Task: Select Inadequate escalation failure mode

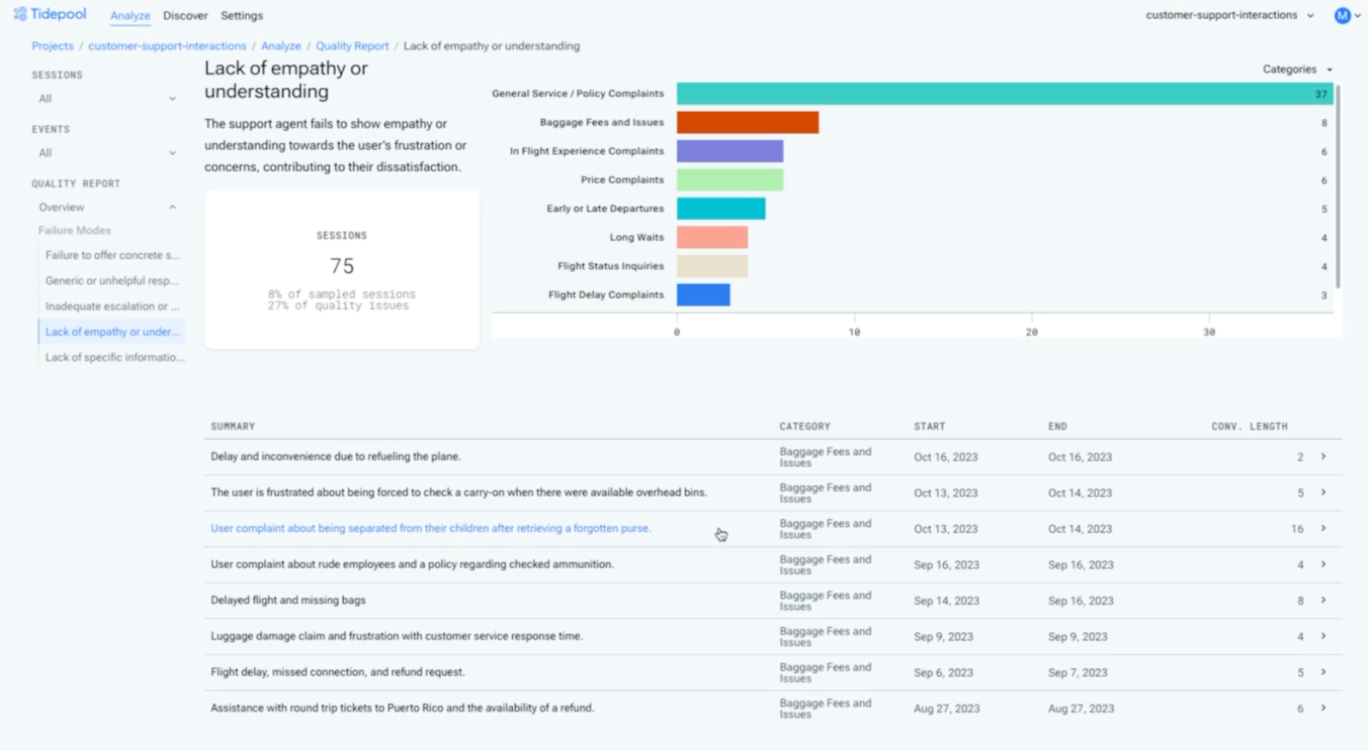Action: coord(112,306)
